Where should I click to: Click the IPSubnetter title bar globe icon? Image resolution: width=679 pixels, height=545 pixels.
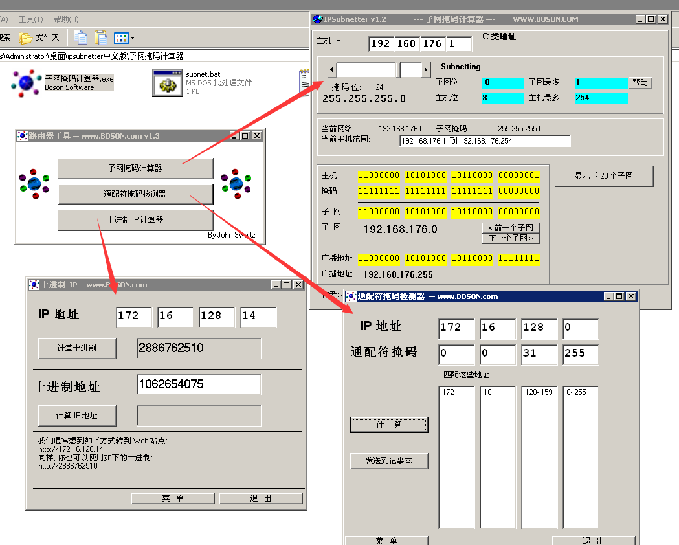pyautogui.click(x=318, y=19)
